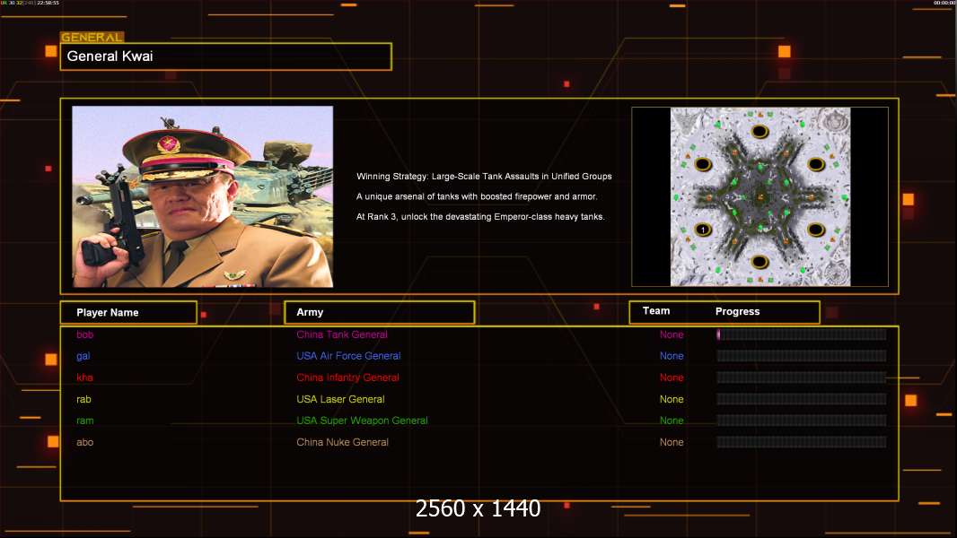Screen dimensions: 957x538
Task: Click ram's team value None
Action: pos(672,421)
